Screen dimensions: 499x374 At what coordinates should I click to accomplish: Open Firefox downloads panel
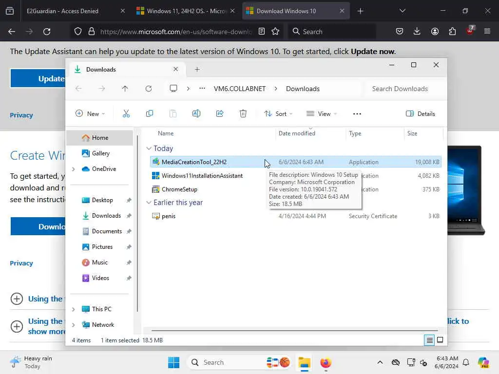(417, 32)
